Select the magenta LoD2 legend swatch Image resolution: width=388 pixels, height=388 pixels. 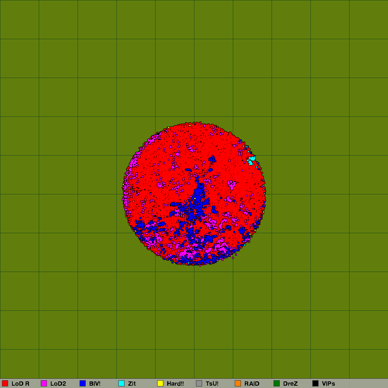[x=44, y=383]
